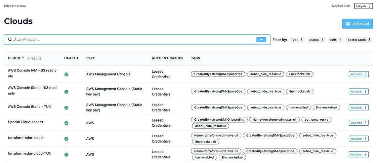Open the Special Cloud Access cloud
The height and width of the screenshot is (163, 377).
(25, 122)
